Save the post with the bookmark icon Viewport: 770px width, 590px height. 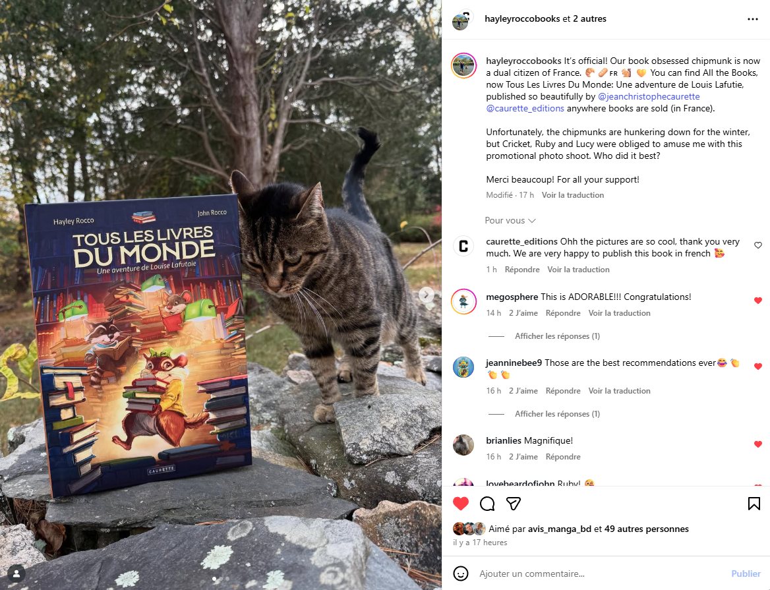(x=754, y=504)
